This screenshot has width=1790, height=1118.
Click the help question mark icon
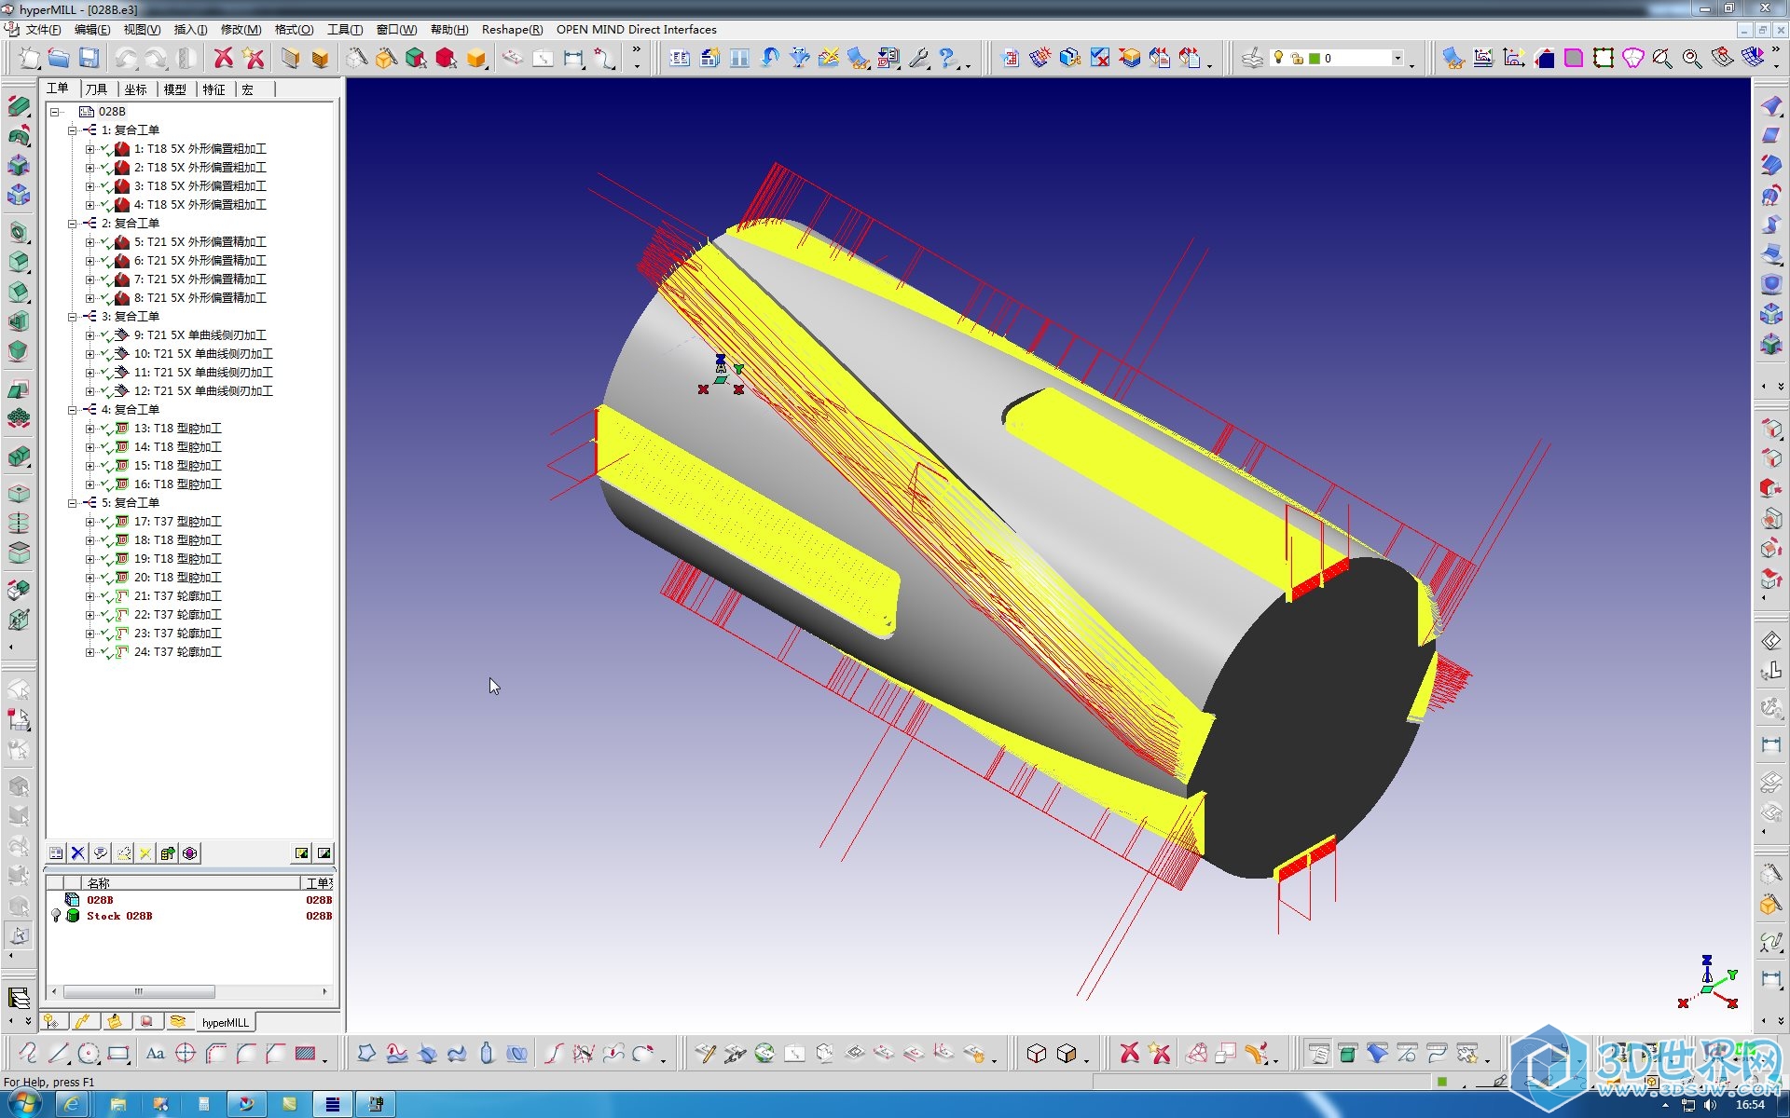point(948,59)
